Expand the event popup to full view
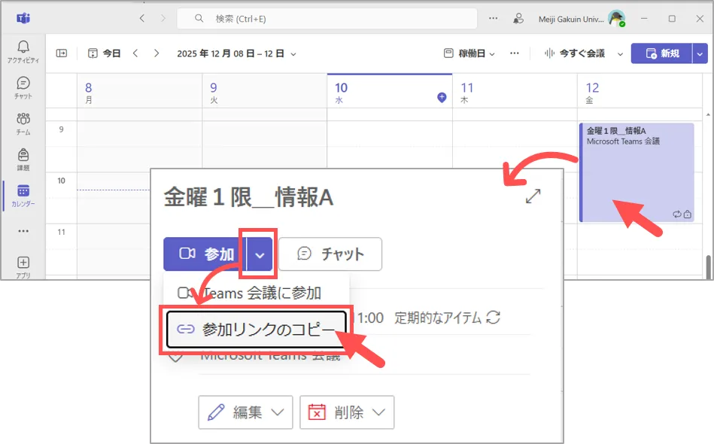 click(533, 196)
